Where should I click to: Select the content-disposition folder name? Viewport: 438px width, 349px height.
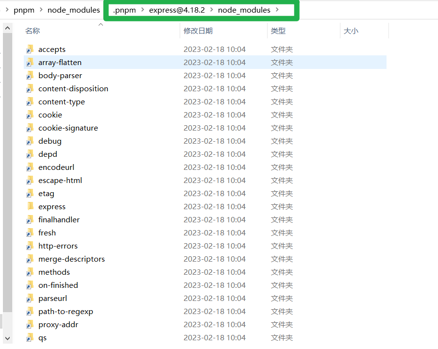(x=73, y=89)
